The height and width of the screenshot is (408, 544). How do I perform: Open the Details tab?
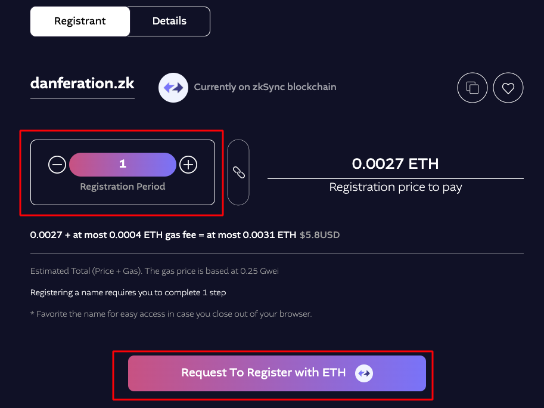click(170, 21)
